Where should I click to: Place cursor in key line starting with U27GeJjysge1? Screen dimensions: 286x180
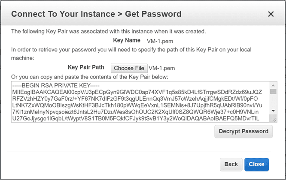(x=137, y=119)
